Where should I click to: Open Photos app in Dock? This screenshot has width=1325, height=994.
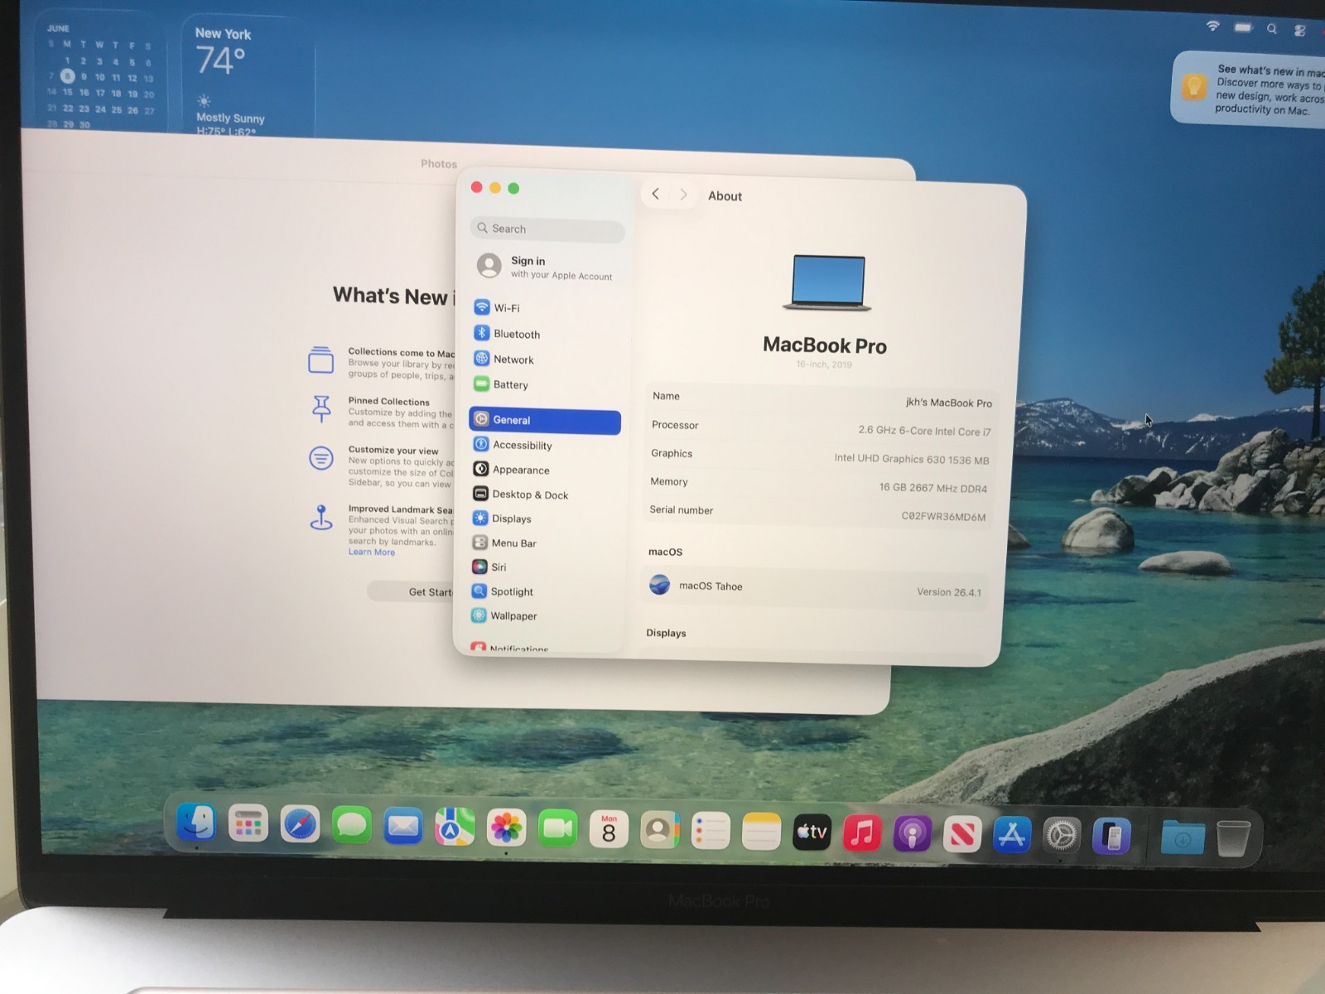point(506,828)
